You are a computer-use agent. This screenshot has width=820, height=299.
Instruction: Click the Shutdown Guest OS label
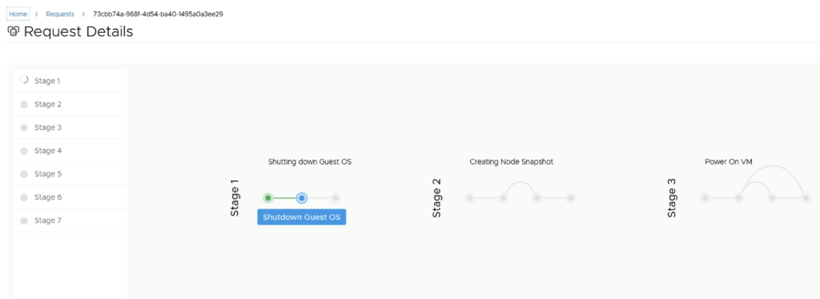[302, 216]
